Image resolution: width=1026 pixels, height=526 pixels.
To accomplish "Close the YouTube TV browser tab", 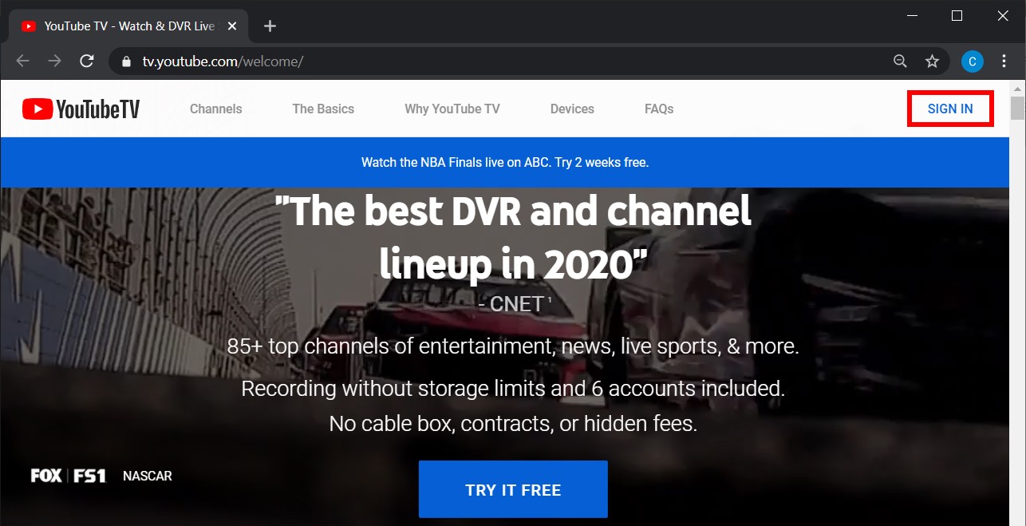I will click(x=232, y=26).
